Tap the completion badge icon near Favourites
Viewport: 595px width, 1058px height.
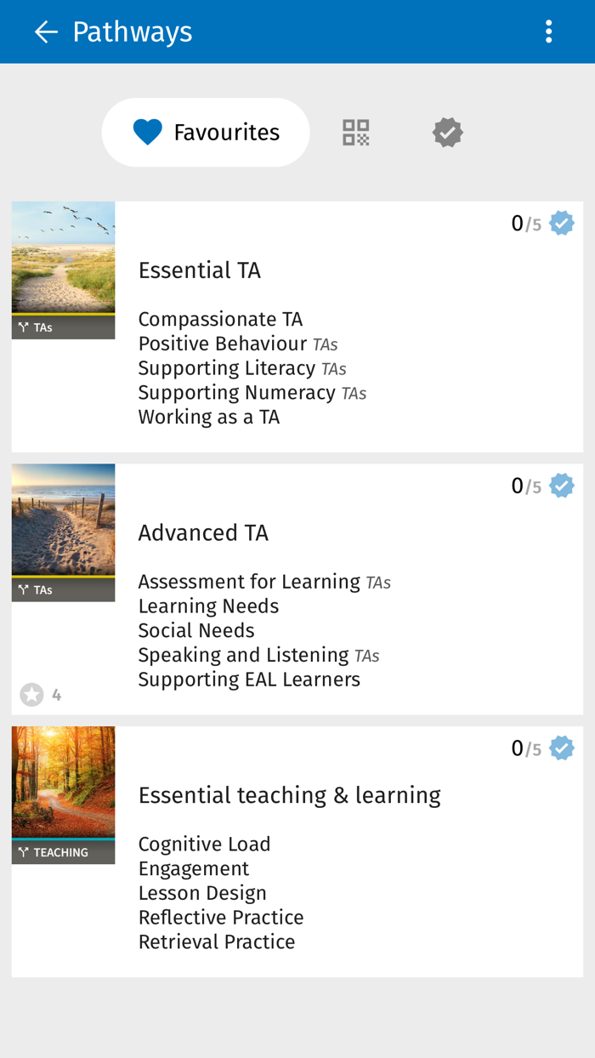446,132
